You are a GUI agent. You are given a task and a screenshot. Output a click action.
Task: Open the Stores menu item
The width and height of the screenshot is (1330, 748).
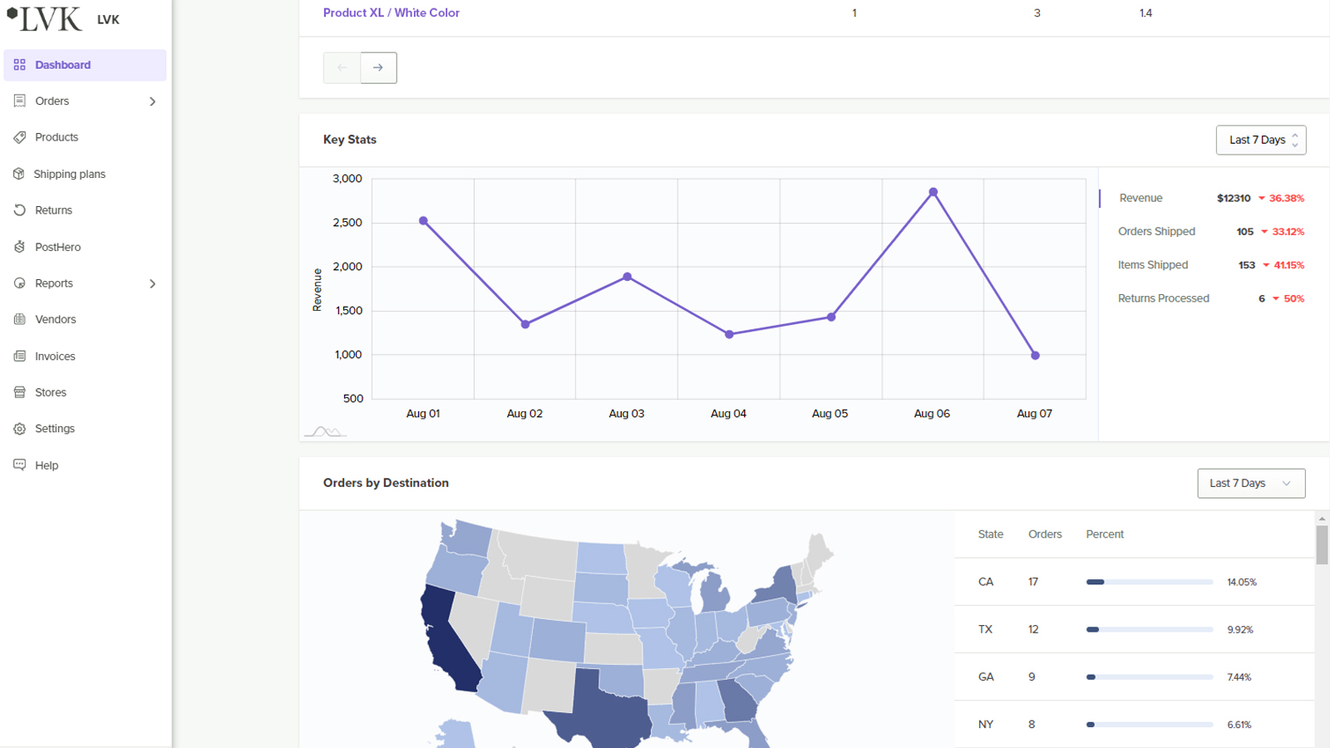pos(51,392)
